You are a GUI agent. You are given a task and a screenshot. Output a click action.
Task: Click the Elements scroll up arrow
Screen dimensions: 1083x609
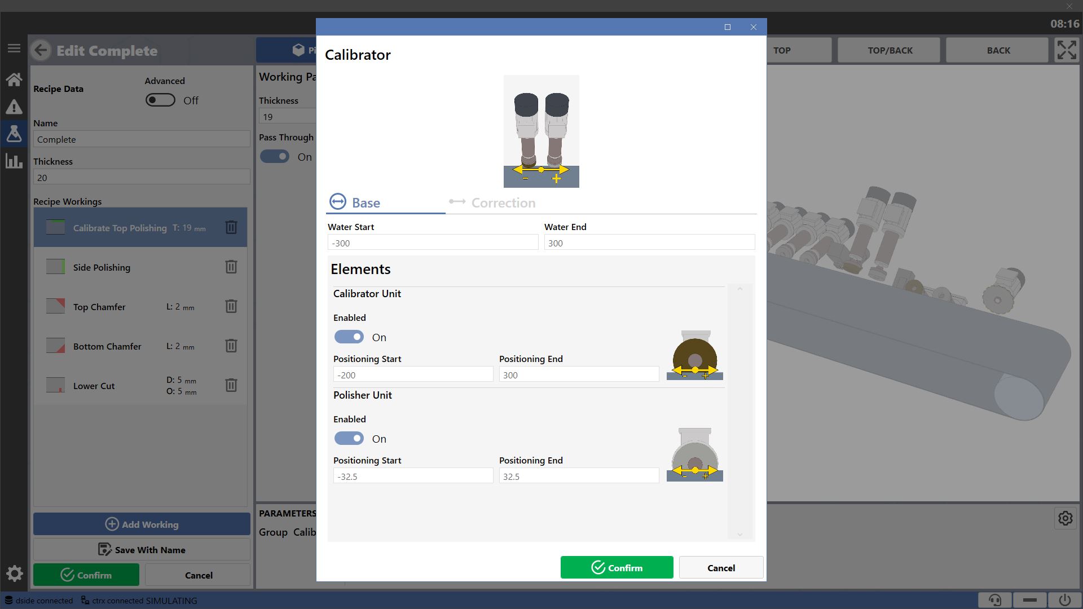pyautogui.click(x=739, y=289)
